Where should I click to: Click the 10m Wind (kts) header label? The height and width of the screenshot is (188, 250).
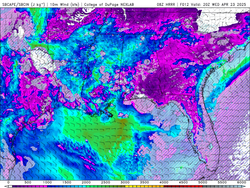pyautogui.click(x=65, y=4)
